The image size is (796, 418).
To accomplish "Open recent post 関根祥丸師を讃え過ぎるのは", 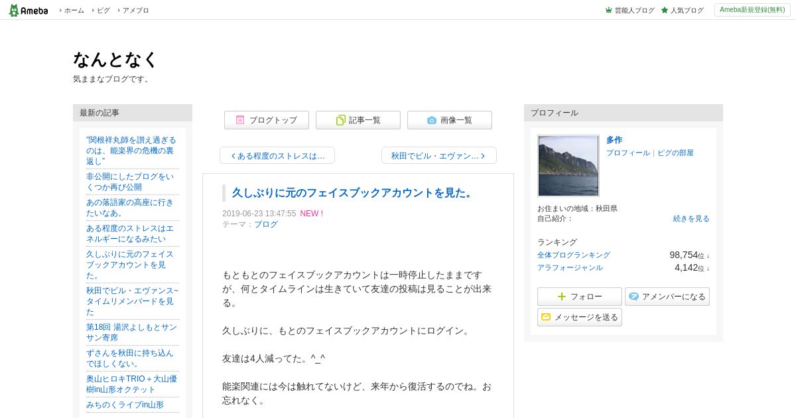I will coord(131,151).
